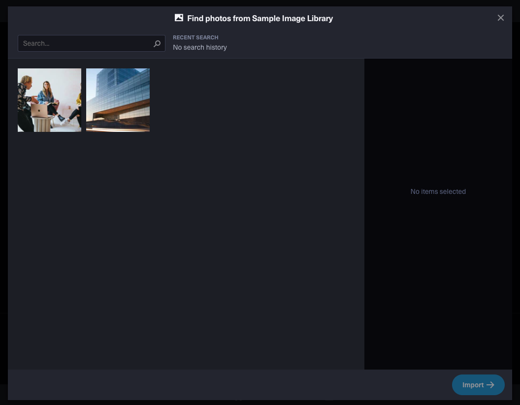Select the glass building photo thumbnail
Image resolution: width=520 pixels, height=405 pixels.
pyautogui.click(x=118, y=100)
